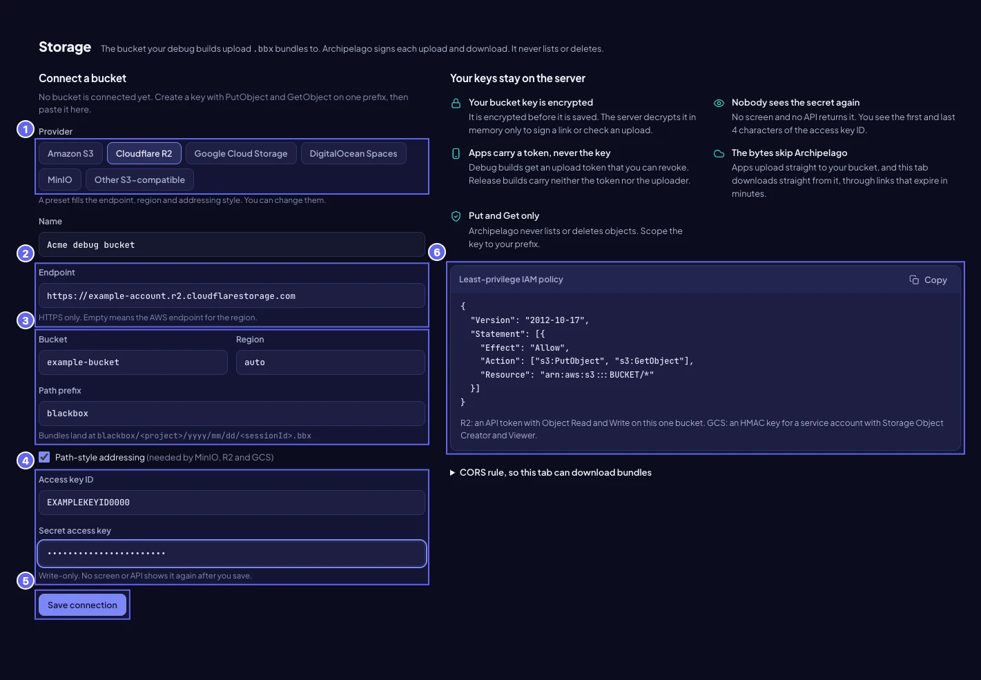The image size is (981, 680).
Task: Edit the Path prefix field
Action: pyautogui.click(x=232, y=414)
